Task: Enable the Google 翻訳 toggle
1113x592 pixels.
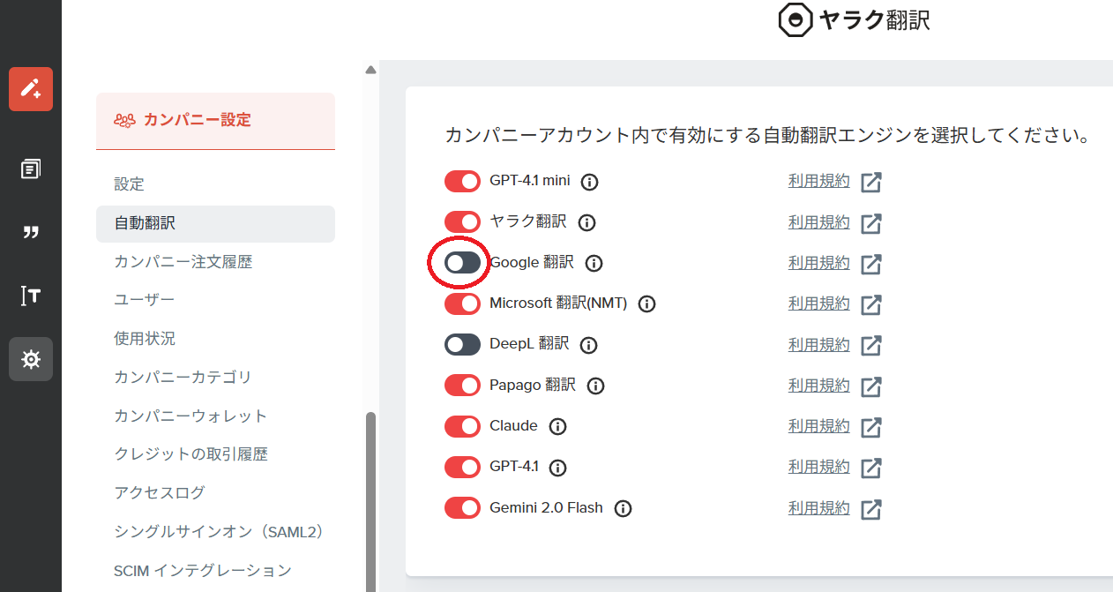Action: (x=462, y=263)
